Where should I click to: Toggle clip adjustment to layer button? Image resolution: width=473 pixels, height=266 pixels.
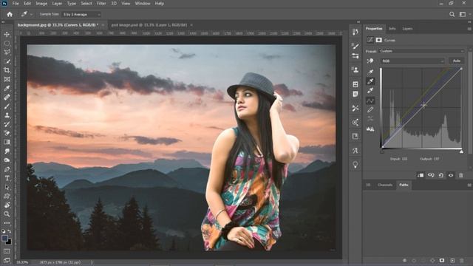[x=421, y=175]
